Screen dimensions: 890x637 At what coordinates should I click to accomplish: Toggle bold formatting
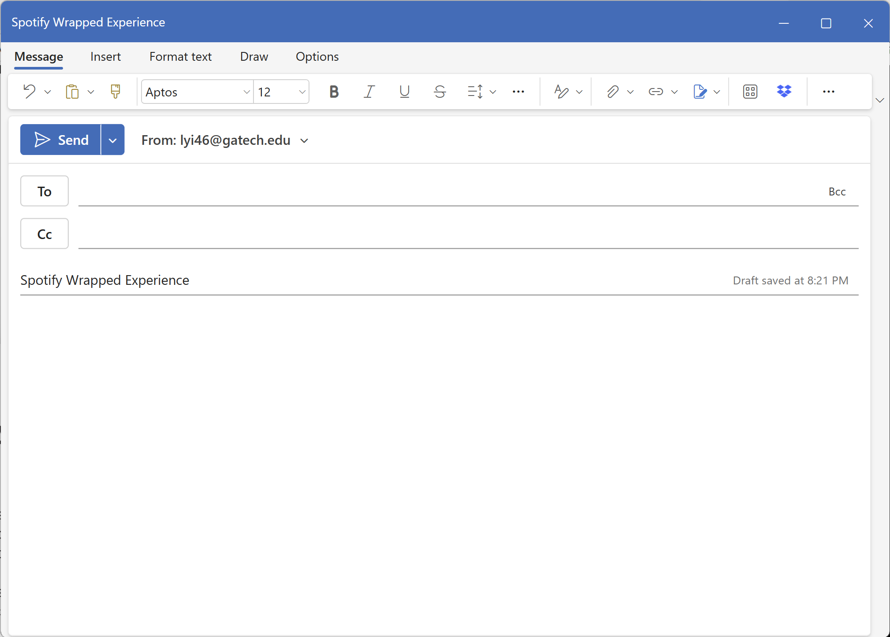tap(334, 92)
